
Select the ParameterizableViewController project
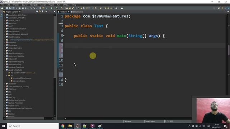click(x=20, y=108)
